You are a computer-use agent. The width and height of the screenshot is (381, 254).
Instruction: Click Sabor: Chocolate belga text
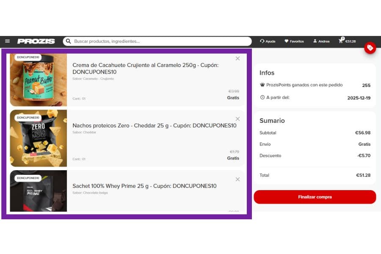[x=90, y=193]
